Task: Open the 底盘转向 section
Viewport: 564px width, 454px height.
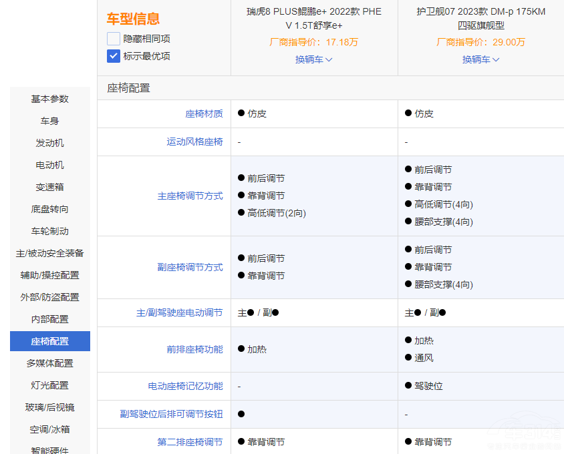Action: point(49,209)
